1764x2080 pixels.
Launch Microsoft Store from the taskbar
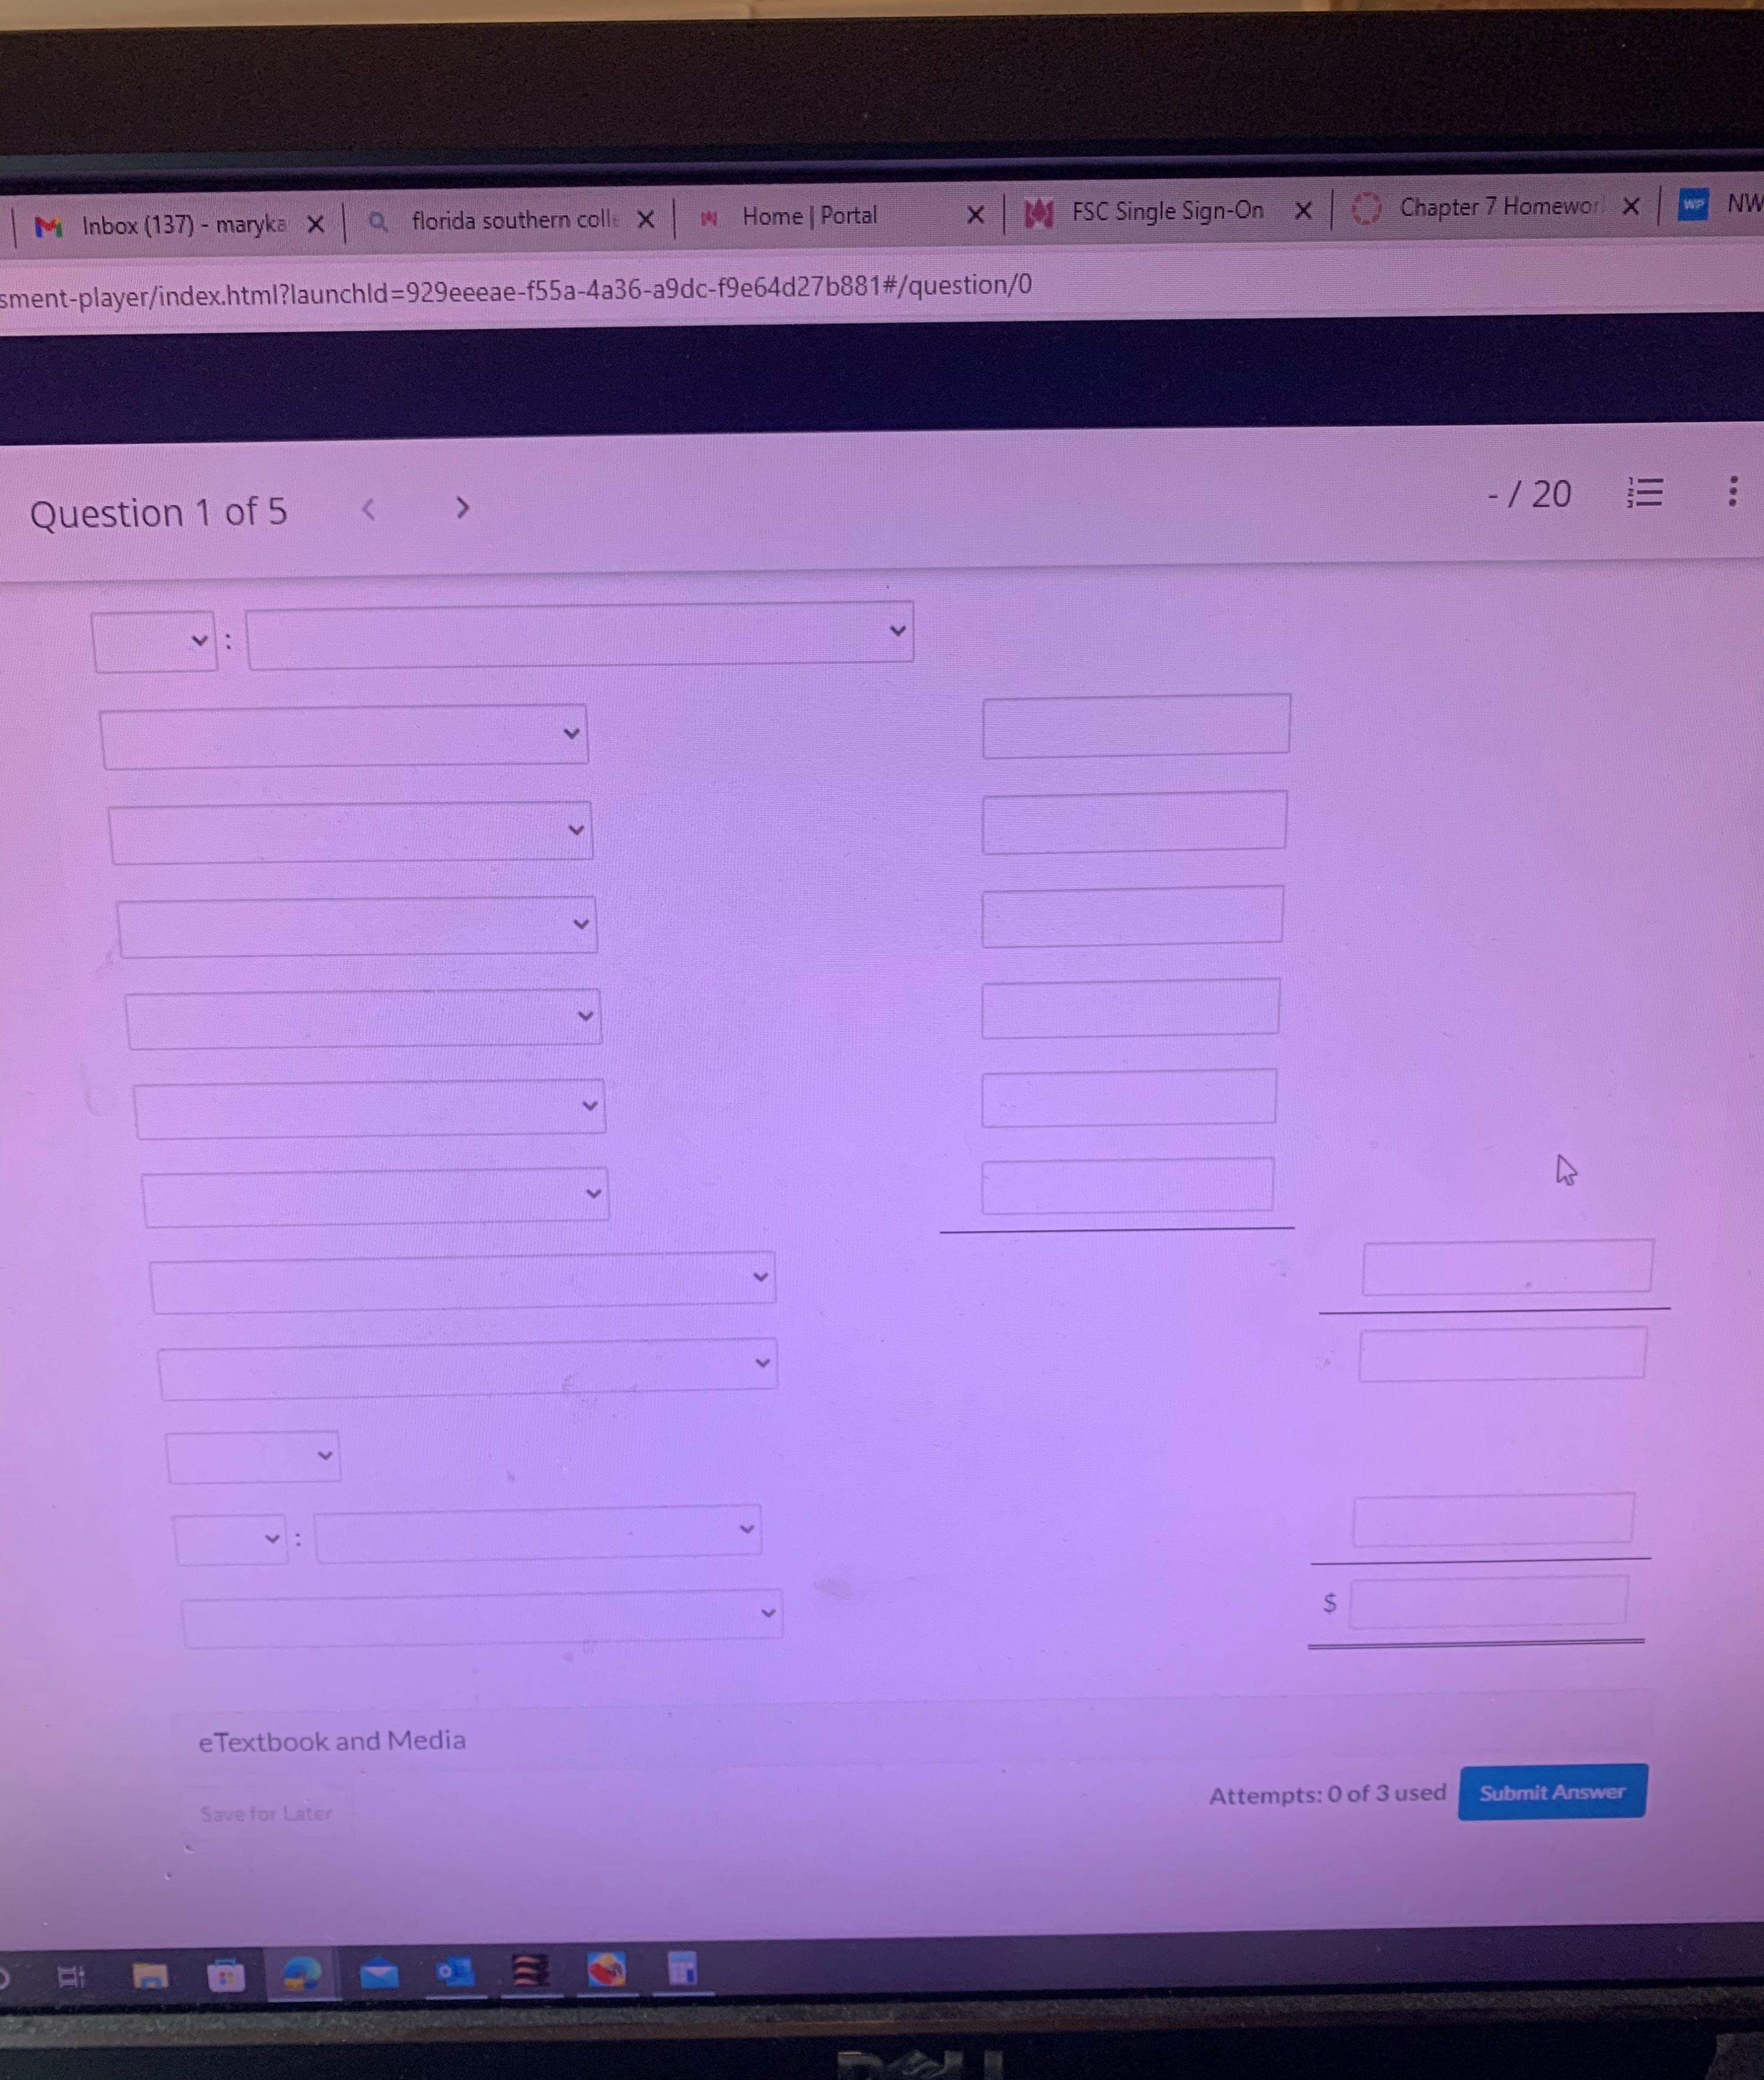tap(226, 1976)
